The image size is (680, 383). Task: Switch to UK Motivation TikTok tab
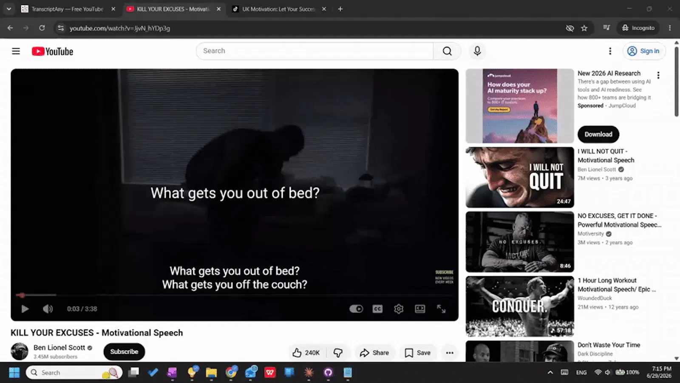(x=279, y=9)
